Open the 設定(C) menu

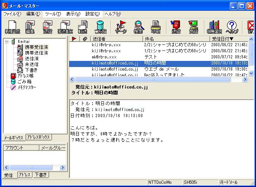(x=92, y=14)
